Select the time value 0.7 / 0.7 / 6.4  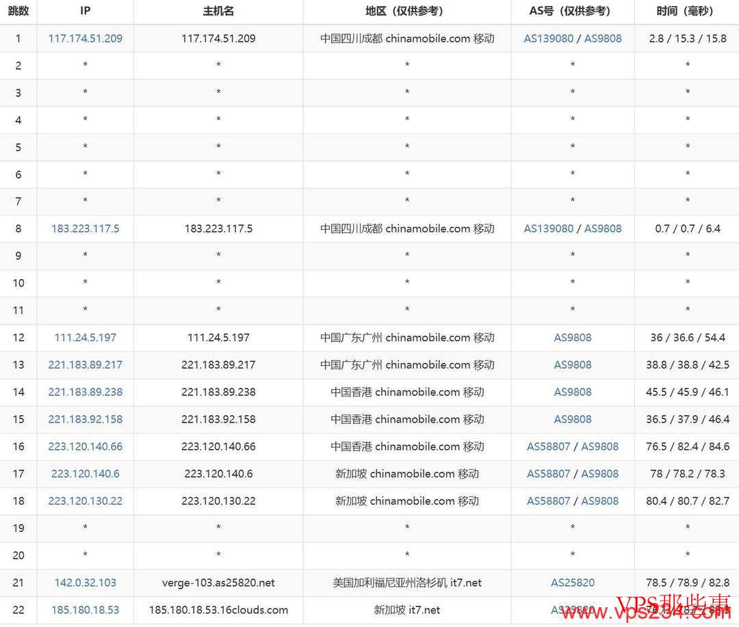[688, 229]
